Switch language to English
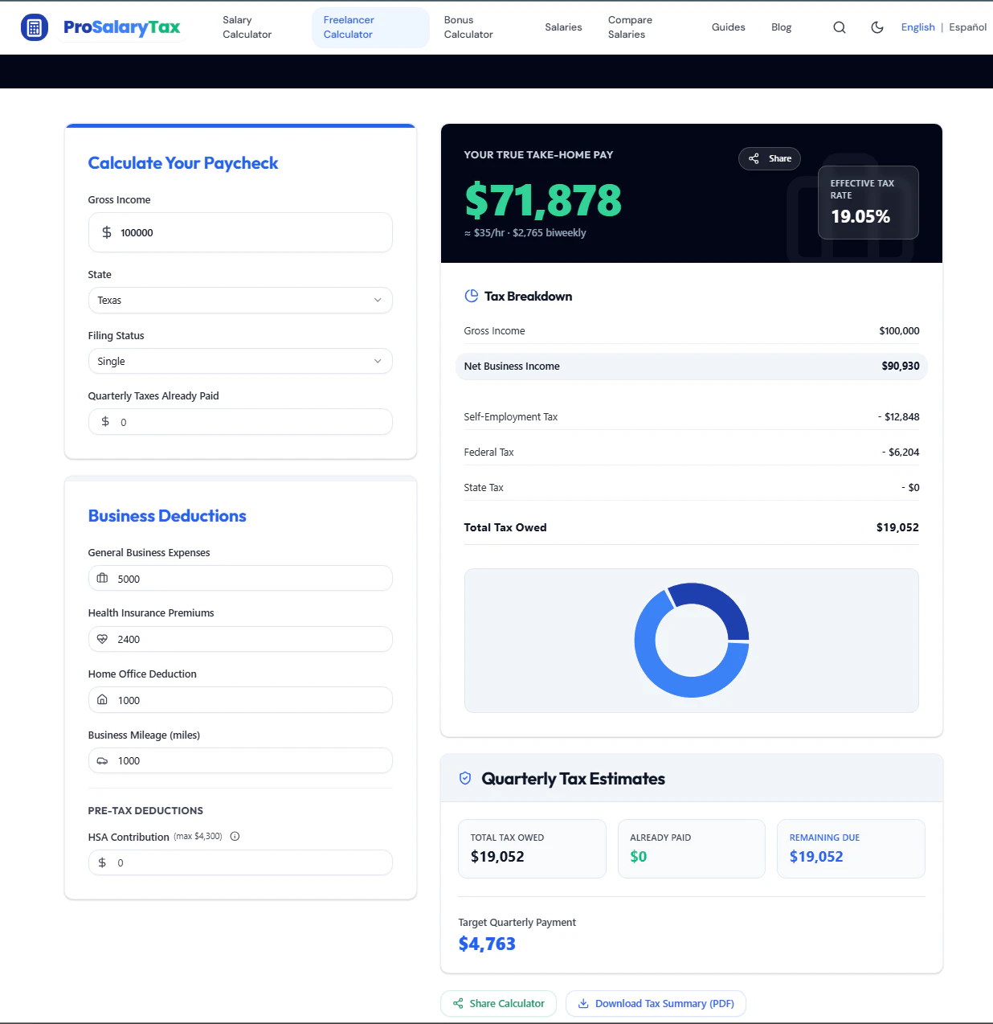 917,27
